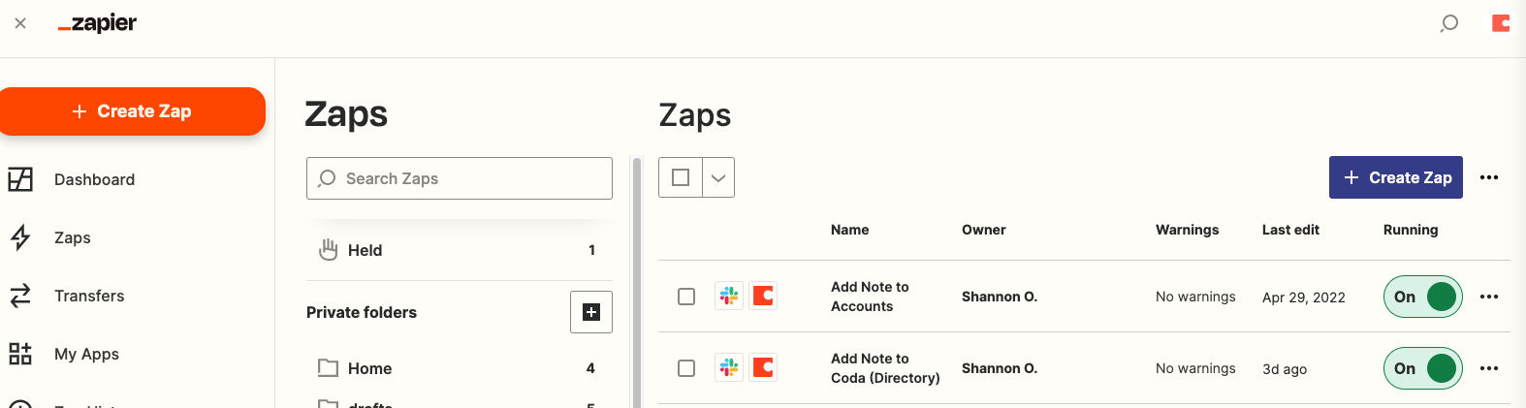Click the folder panel vertical scrollbar
The height and width of the screenshot is (408, 1526).
(x=637, y=281)
